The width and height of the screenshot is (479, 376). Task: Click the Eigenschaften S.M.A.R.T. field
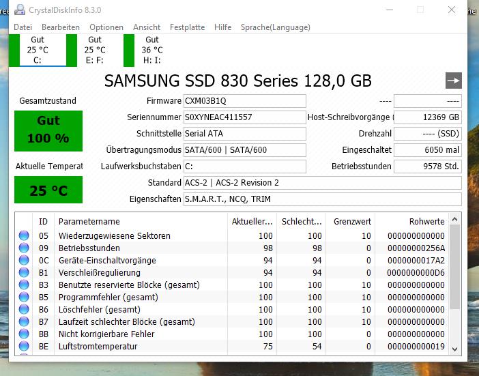coord(323,199)
